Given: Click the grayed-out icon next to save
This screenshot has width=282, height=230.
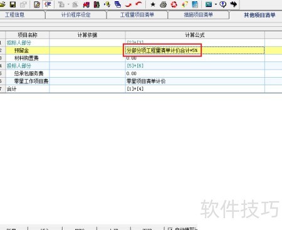Looking at the screenshot, I should (x=23, y=4).
